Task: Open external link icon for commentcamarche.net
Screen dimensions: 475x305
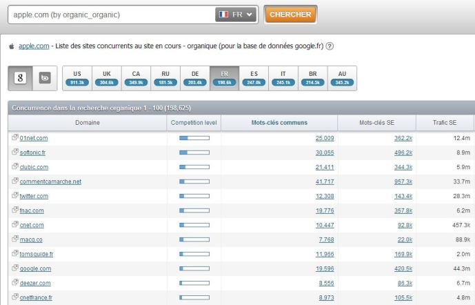Action: [x=15, y=181]
